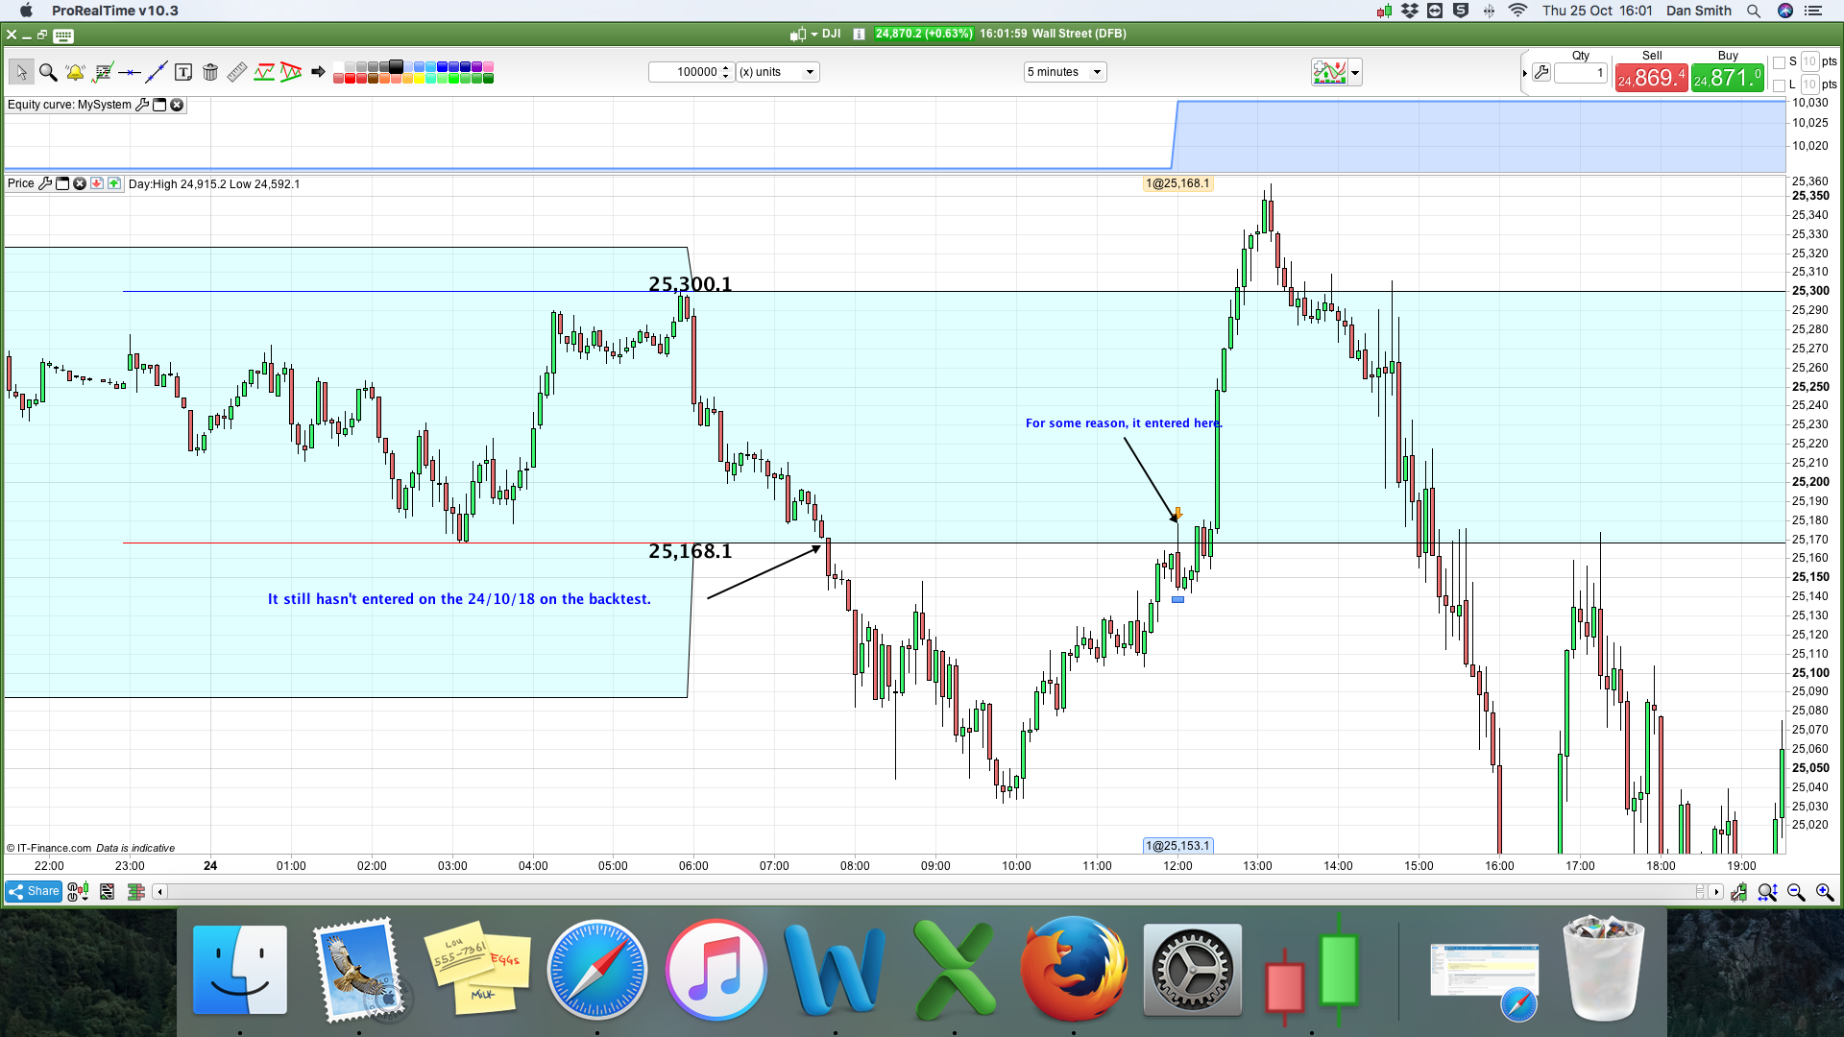Enable the S stop checkbox

click(x=1779, y=62)
